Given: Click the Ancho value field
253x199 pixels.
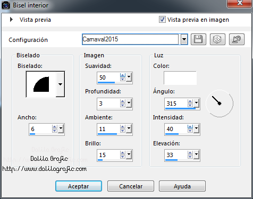Looking at the screenshot, I should tap(40, 129).
